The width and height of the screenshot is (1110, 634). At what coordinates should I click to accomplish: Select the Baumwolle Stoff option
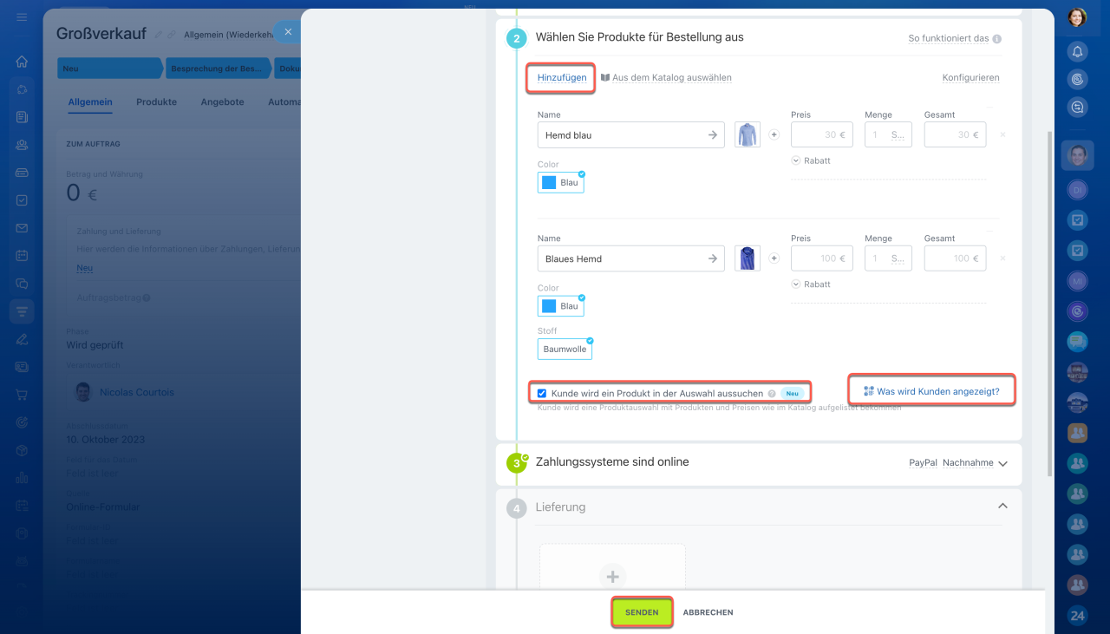click(x=565, y=349)
